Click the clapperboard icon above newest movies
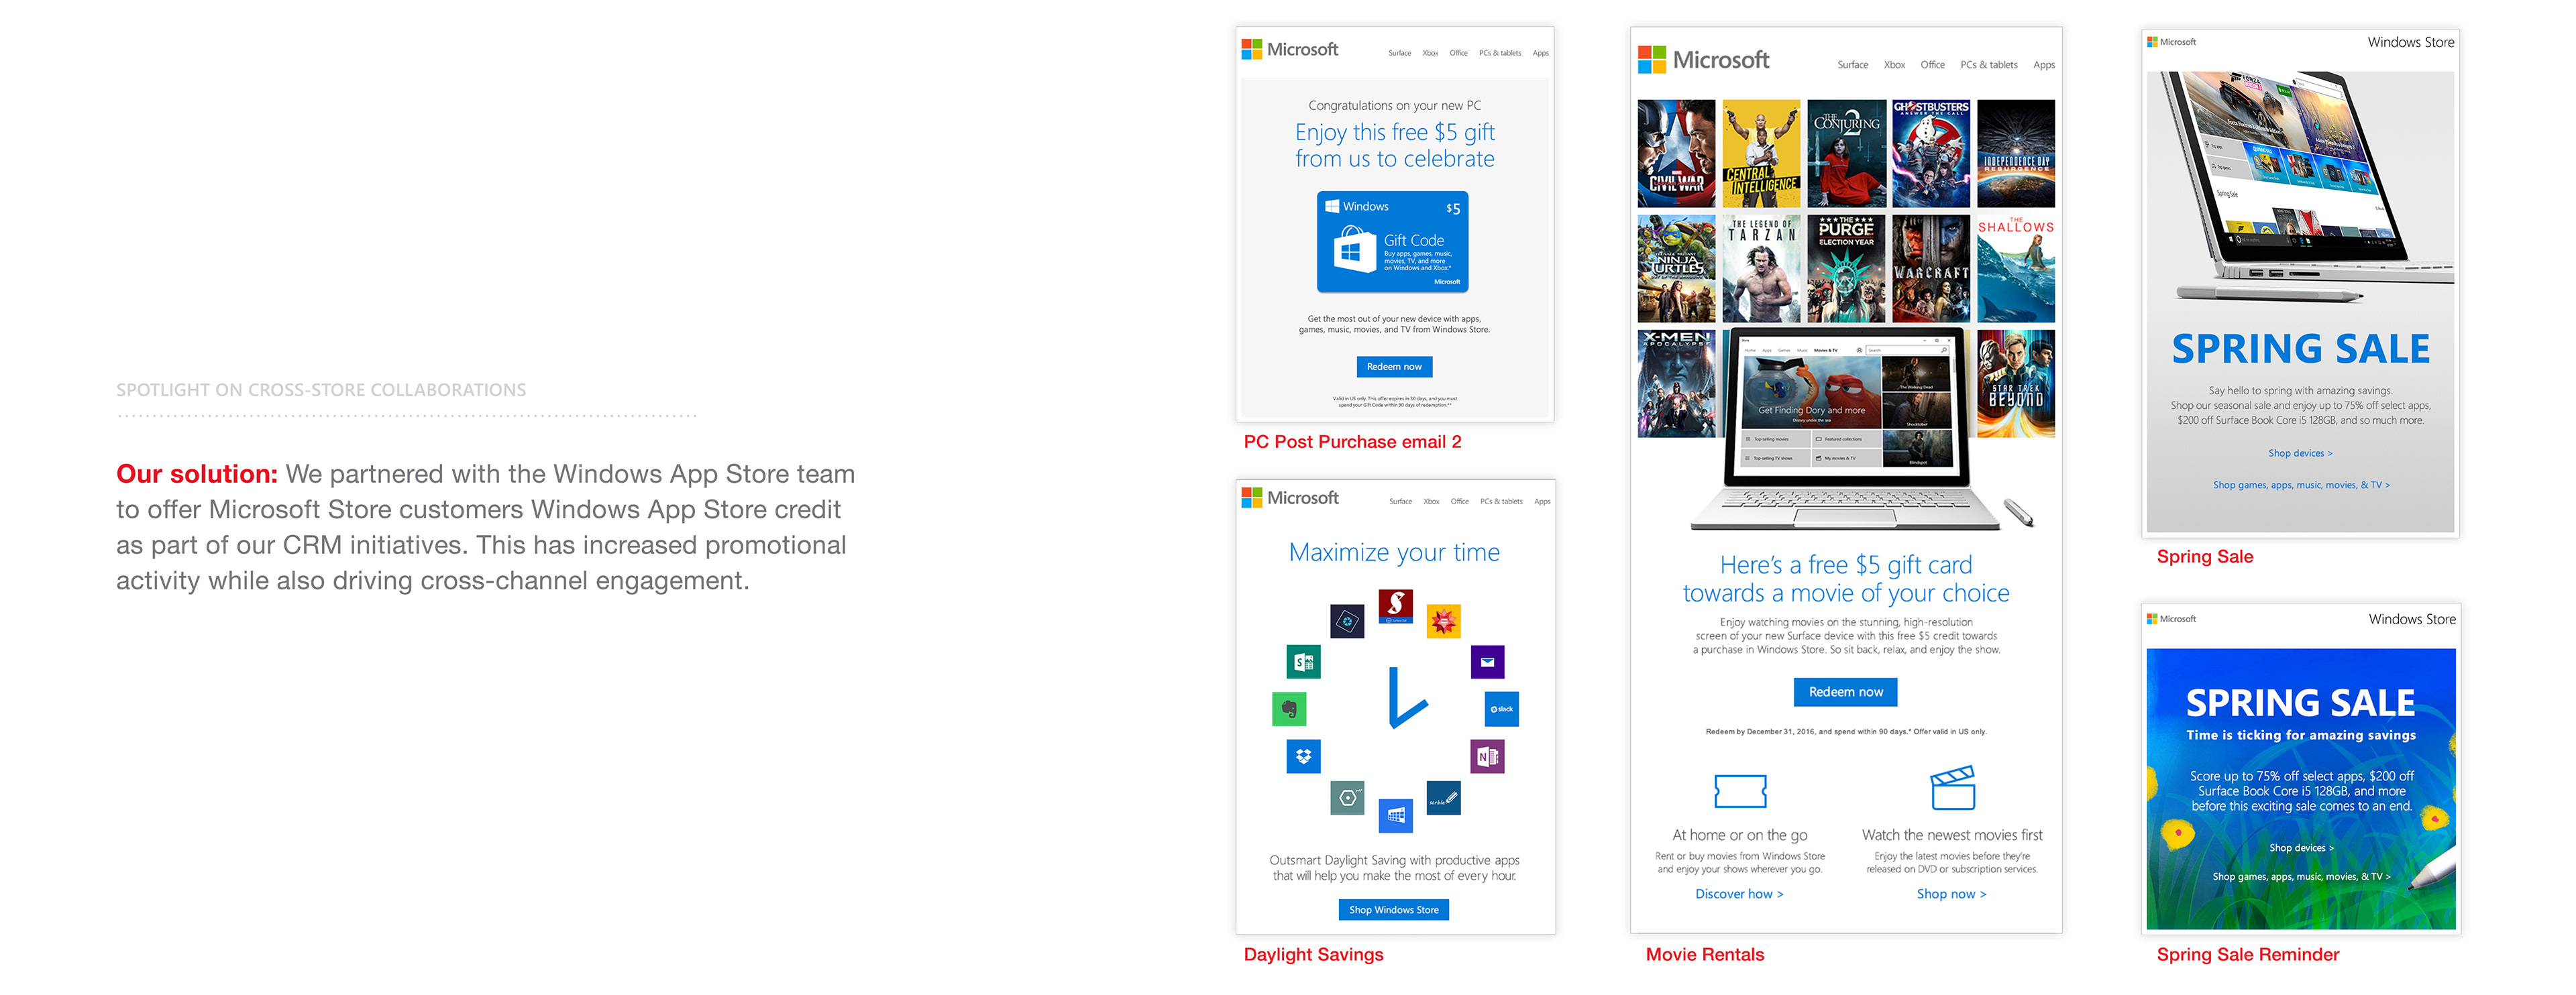This screenshot has height=995, width=2576. (x=1952, y=787)
